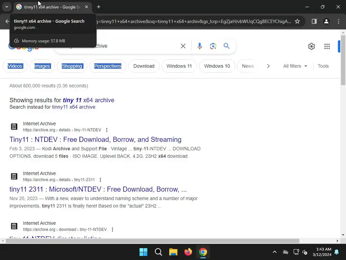Switch to the Shopping filter
Viewport: 346px width, 260px height.
click(72, 66)
